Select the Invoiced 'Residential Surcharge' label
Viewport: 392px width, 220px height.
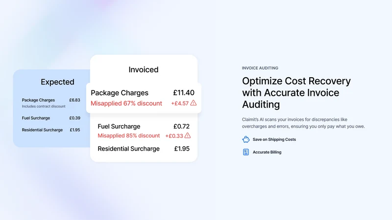tap(128, 149)
